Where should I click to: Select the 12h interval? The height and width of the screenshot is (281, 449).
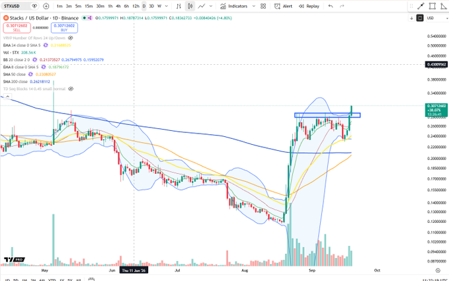click(136, 6)
